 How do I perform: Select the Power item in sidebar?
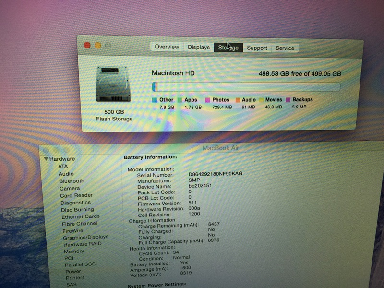point(73,271)
